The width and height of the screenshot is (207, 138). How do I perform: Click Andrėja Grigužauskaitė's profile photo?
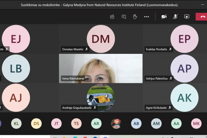[x=101, y=98]
